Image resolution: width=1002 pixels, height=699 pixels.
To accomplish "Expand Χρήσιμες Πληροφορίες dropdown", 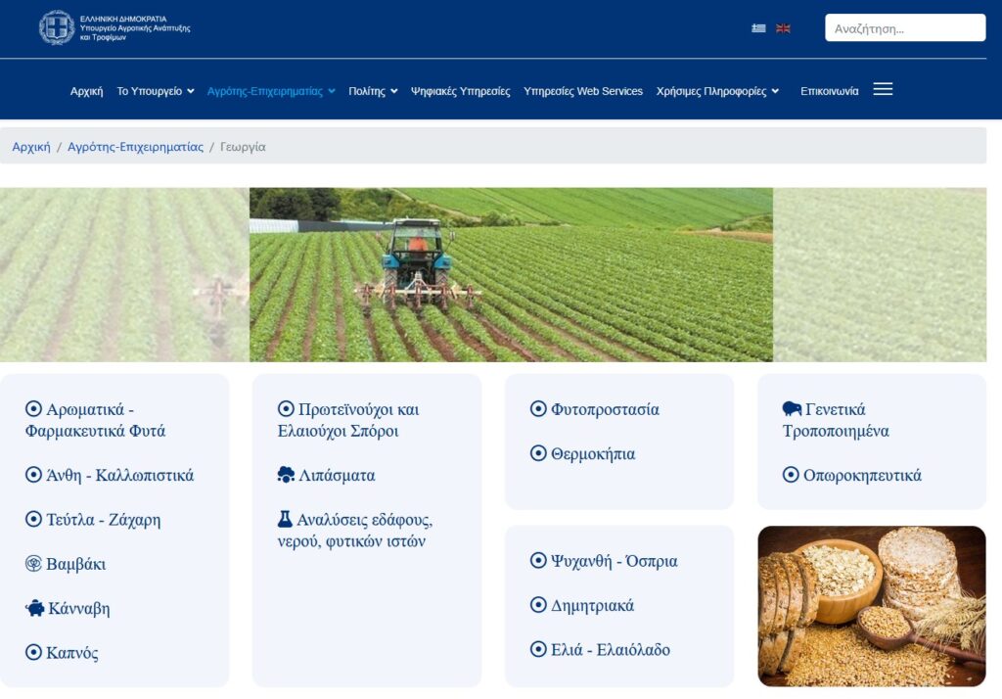I will [x=717, y=91].
